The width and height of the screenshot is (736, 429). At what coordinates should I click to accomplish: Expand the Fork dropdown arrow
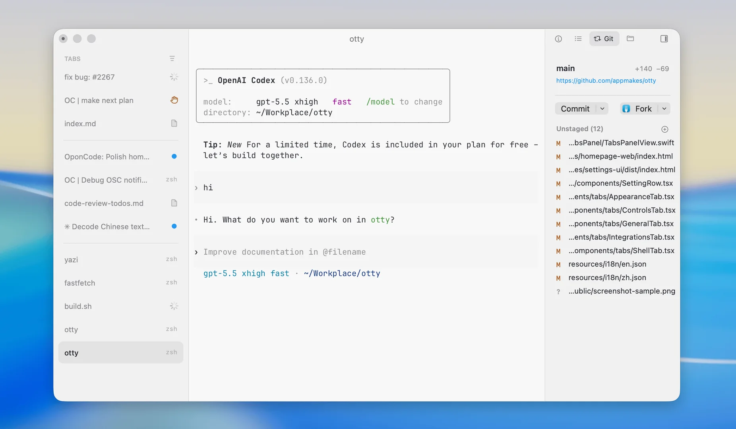point(664,108)
